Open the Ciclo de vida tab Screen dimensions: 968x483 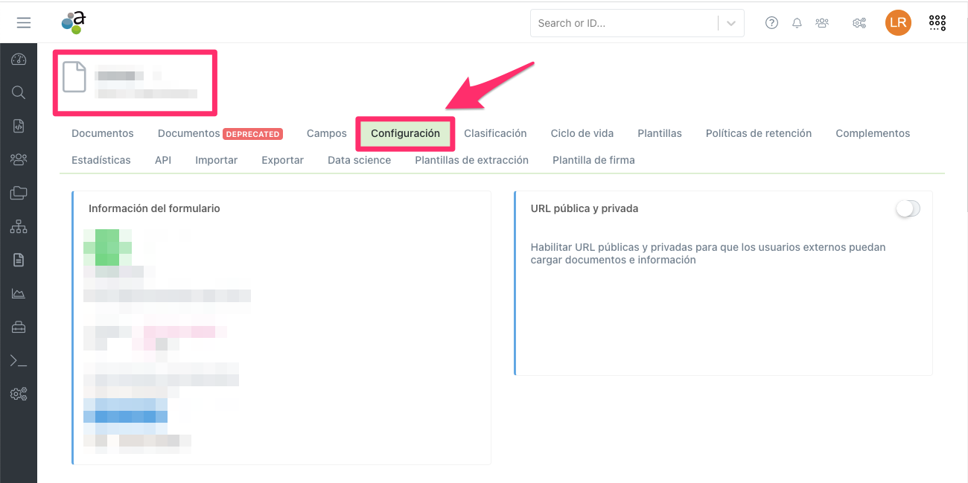[x=582, y=133]
